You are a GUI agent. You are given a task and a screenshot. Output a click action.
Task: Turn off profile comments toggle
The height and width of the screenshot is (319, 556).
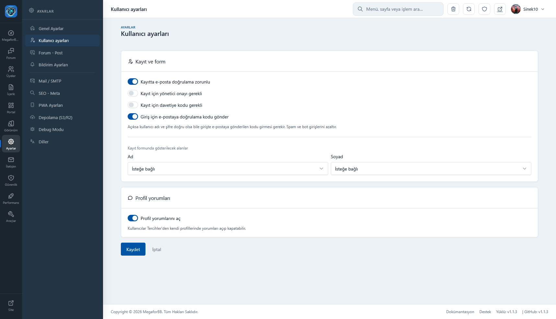tap(133, 218)
